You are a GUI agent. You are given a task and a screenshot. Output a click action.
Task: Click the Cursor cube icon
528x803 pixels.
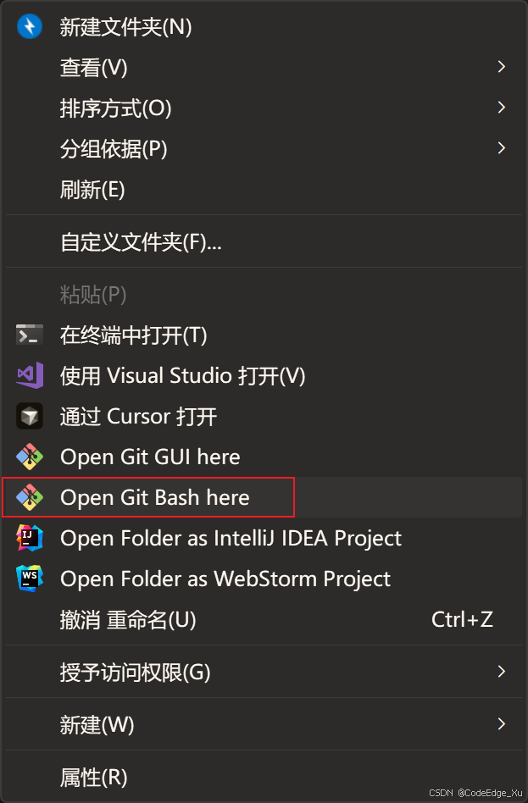(x=29, y=416)
